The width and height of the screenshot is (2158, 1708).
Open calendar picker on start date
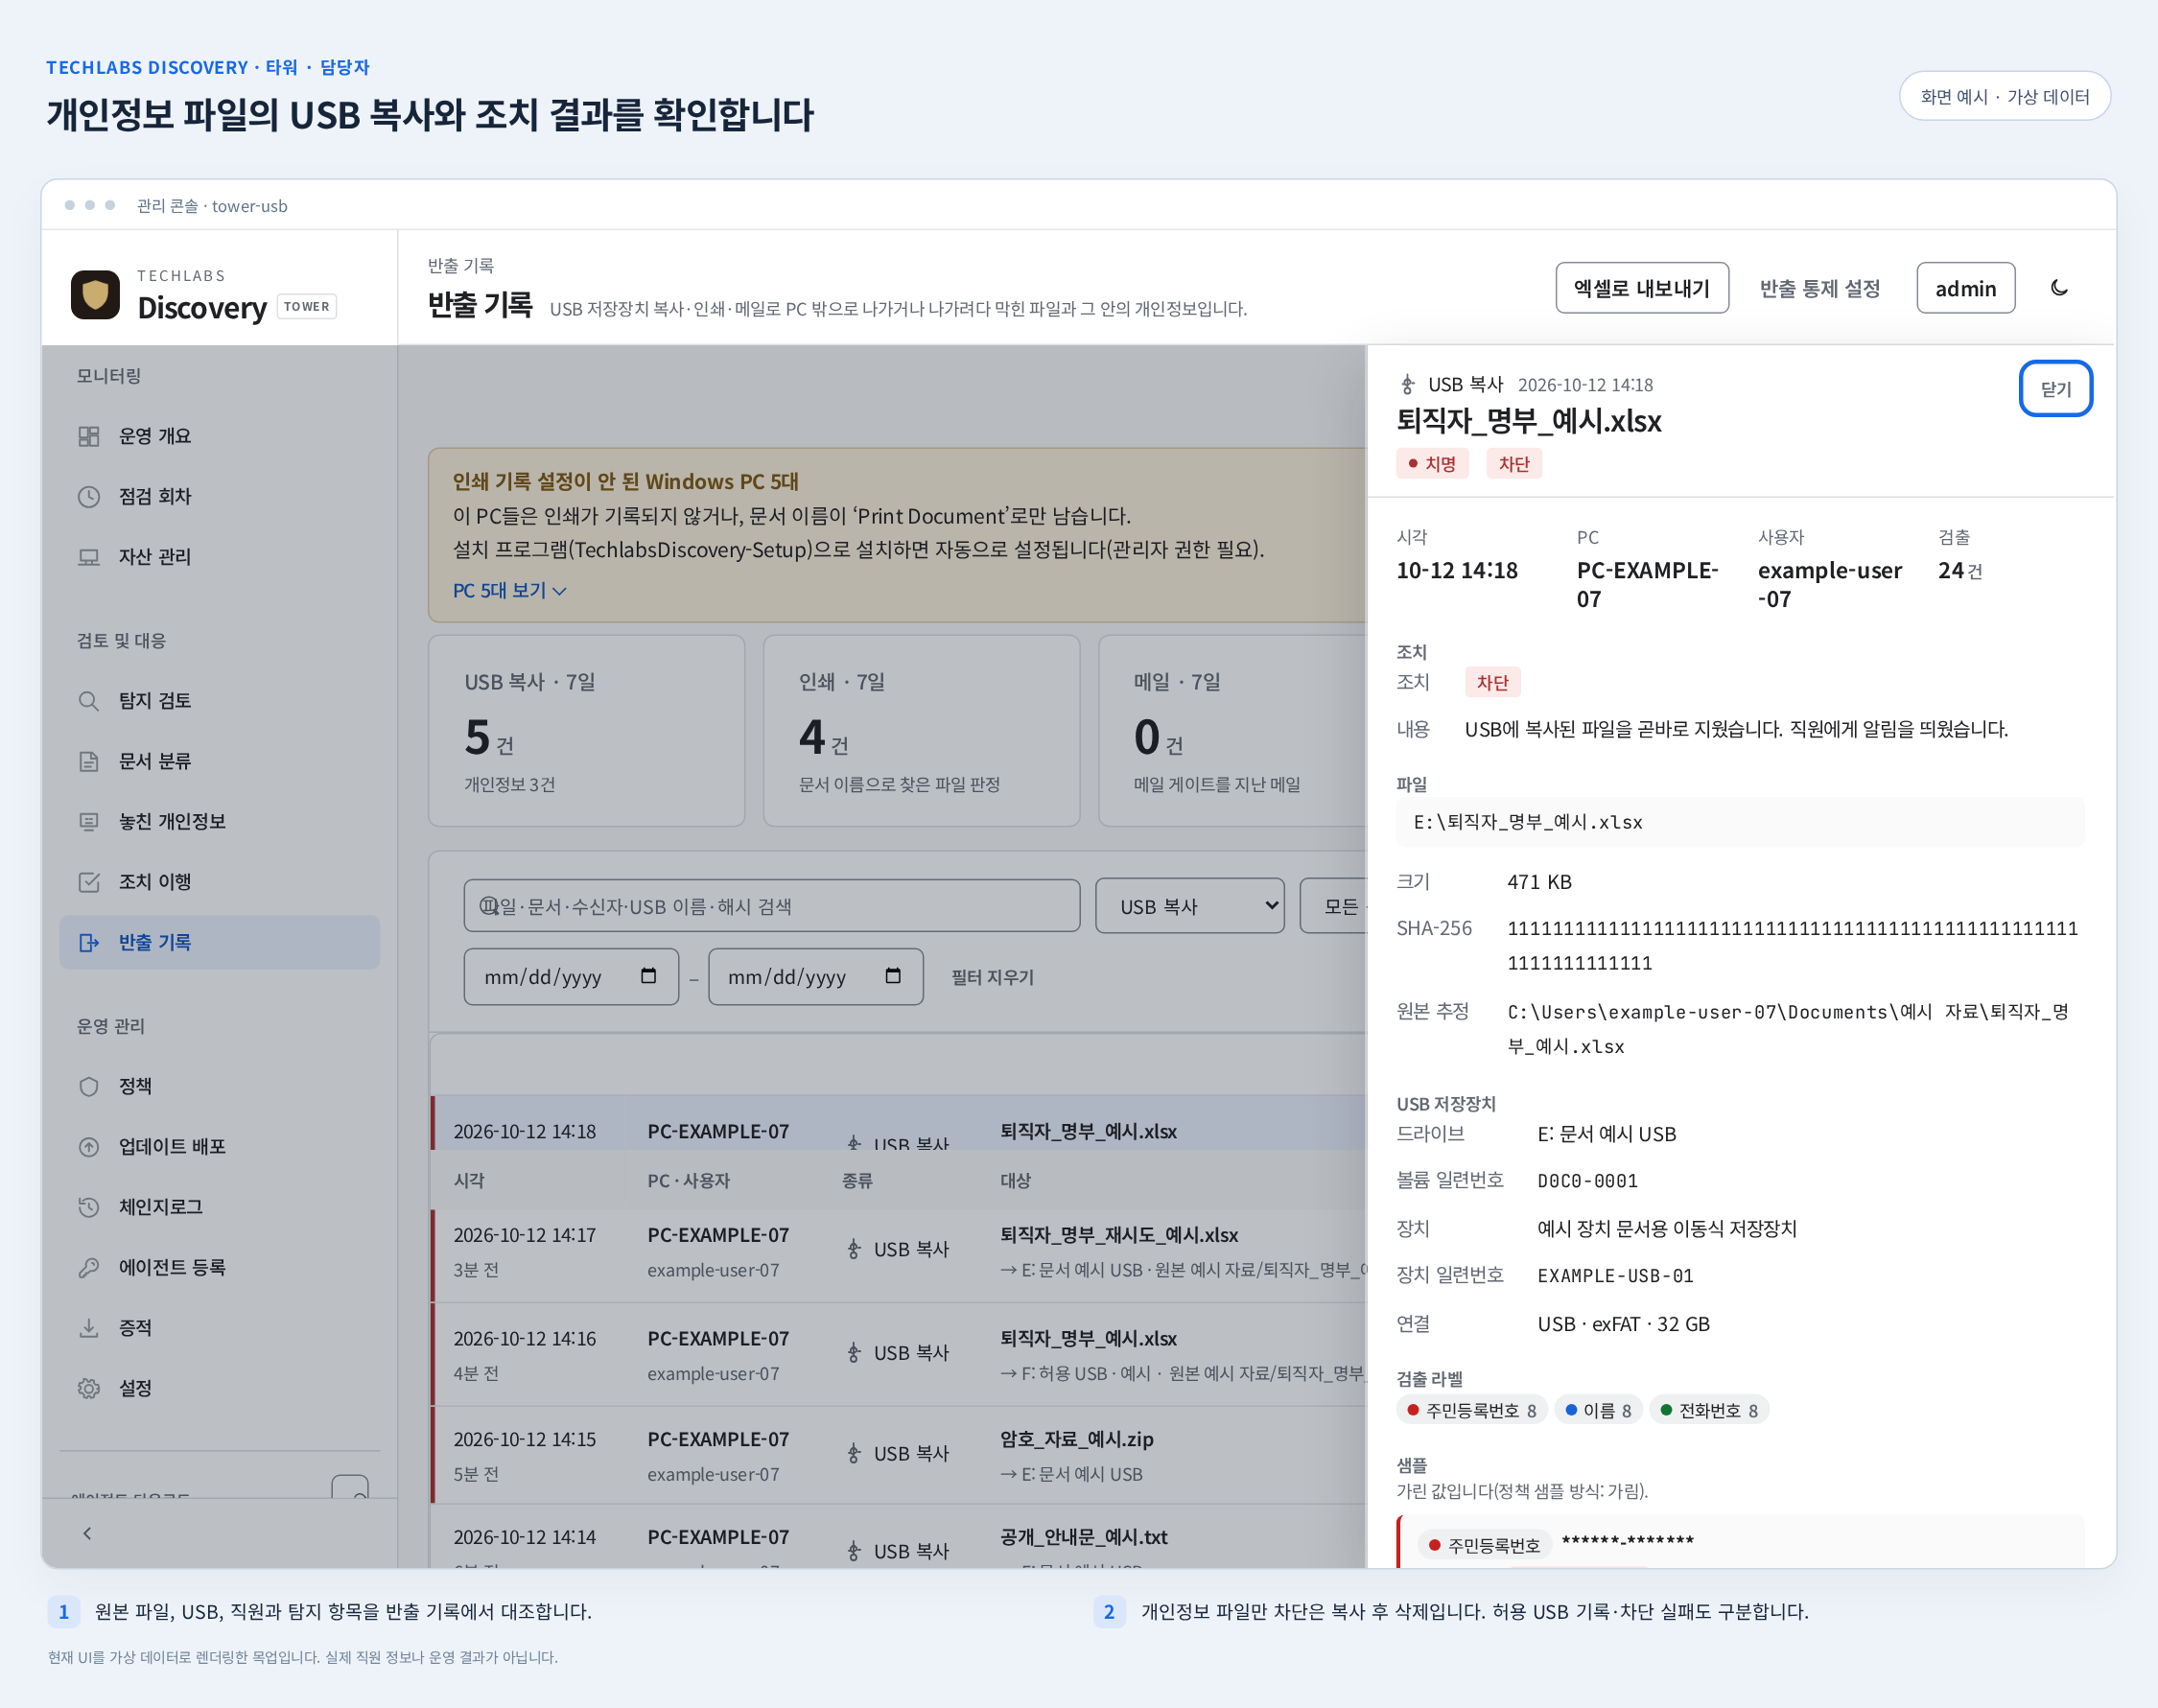[x=648, y=976]
